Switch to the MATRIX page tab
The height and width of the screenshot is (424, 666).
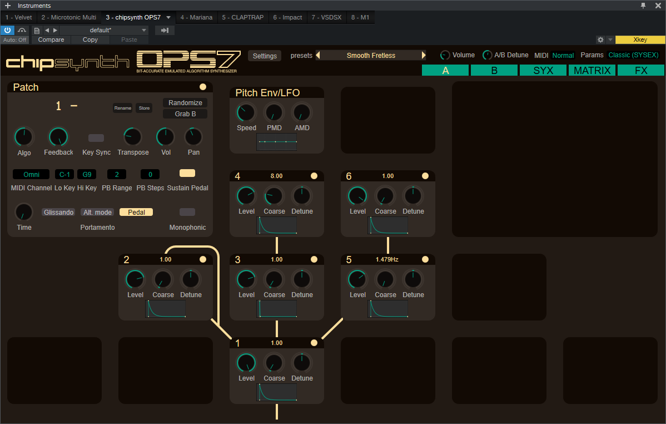(x=592, y=71)
